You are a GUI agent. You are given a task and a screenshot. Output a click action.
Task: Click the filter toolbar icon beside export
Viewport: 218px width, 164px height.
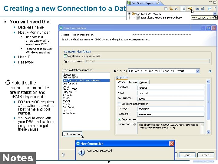[x=210, y=9]
